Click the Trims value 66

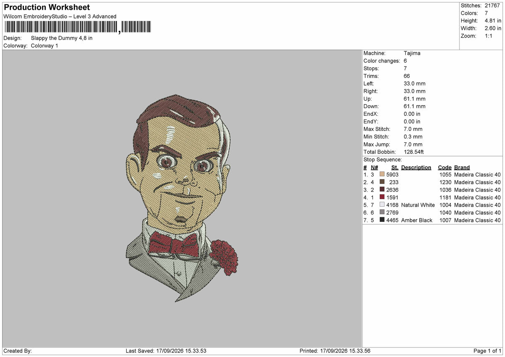(x=407, y=76)
